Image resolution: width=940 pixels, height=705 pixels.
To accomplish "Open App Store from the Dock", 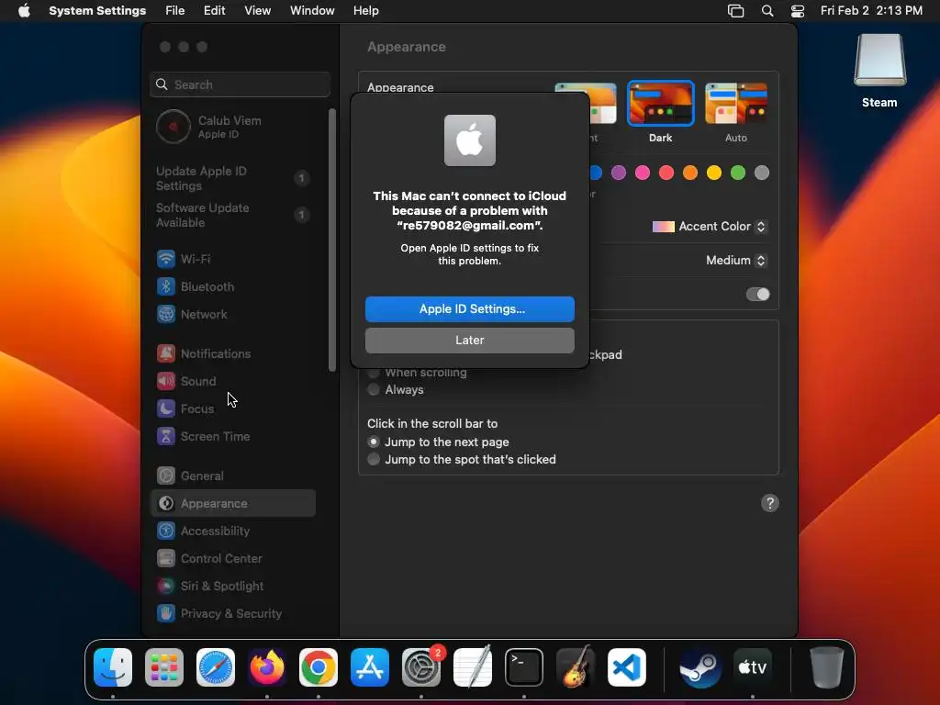I will pyautogui.click(x=370, y=667).
